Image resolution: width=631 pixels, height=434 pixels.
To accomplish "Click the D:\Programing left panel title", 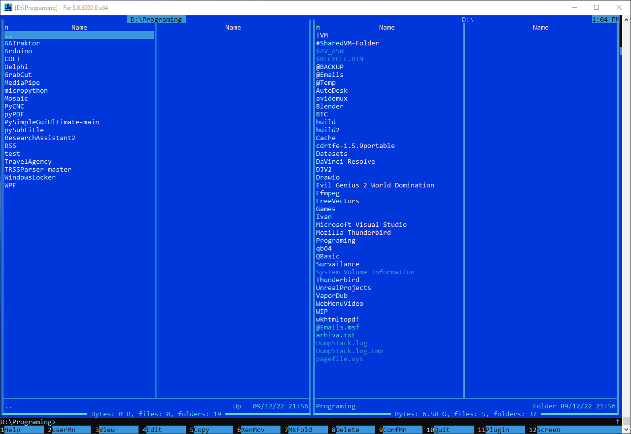I will click(156, 19).
